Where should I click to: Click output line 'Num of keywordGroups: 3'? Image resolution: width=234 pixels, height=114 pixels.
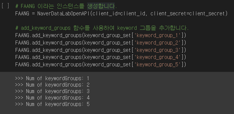[x=52, y=91]
